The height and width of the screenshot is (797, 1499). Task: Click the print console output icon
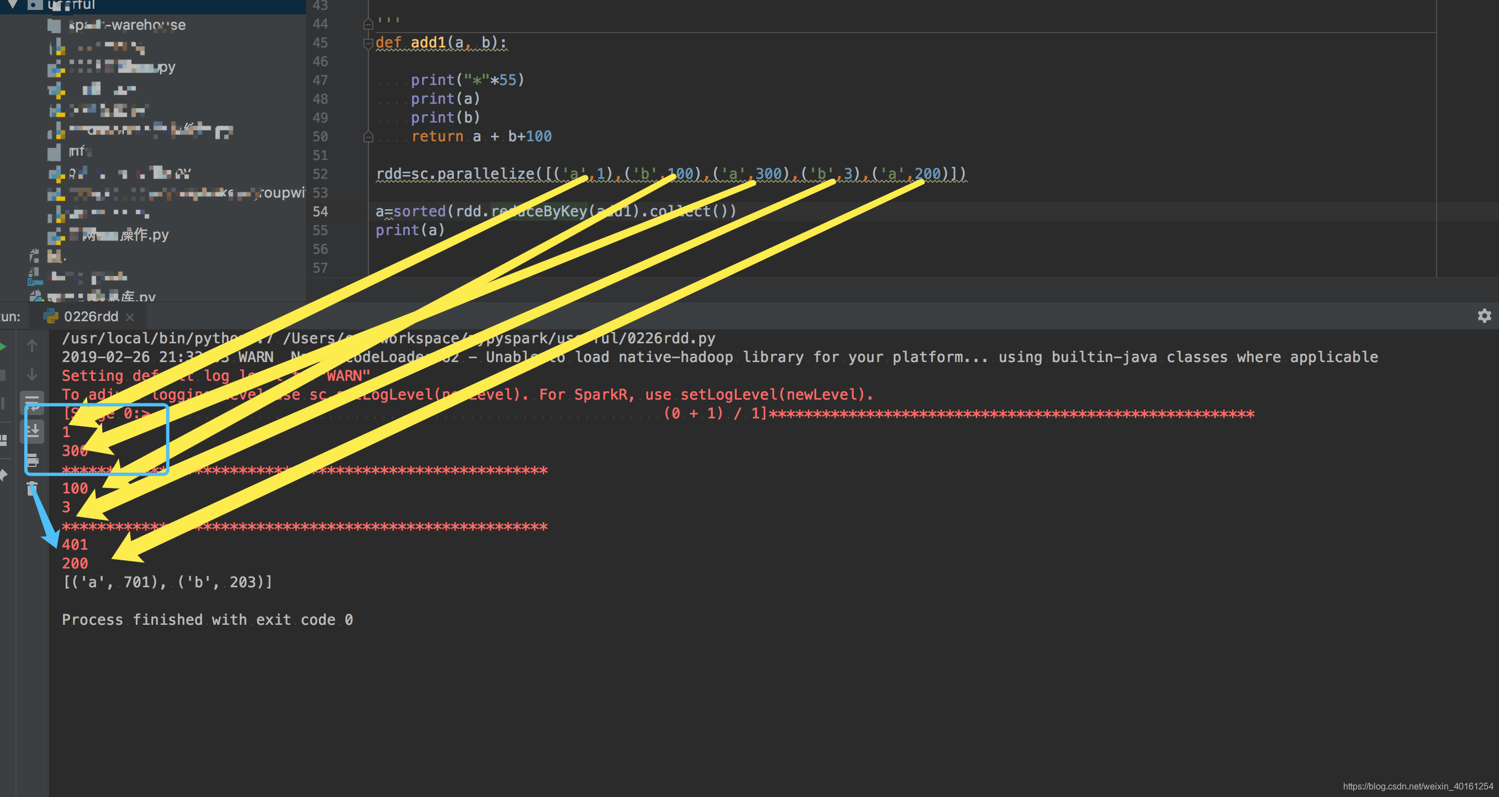(x=33, y=460)
